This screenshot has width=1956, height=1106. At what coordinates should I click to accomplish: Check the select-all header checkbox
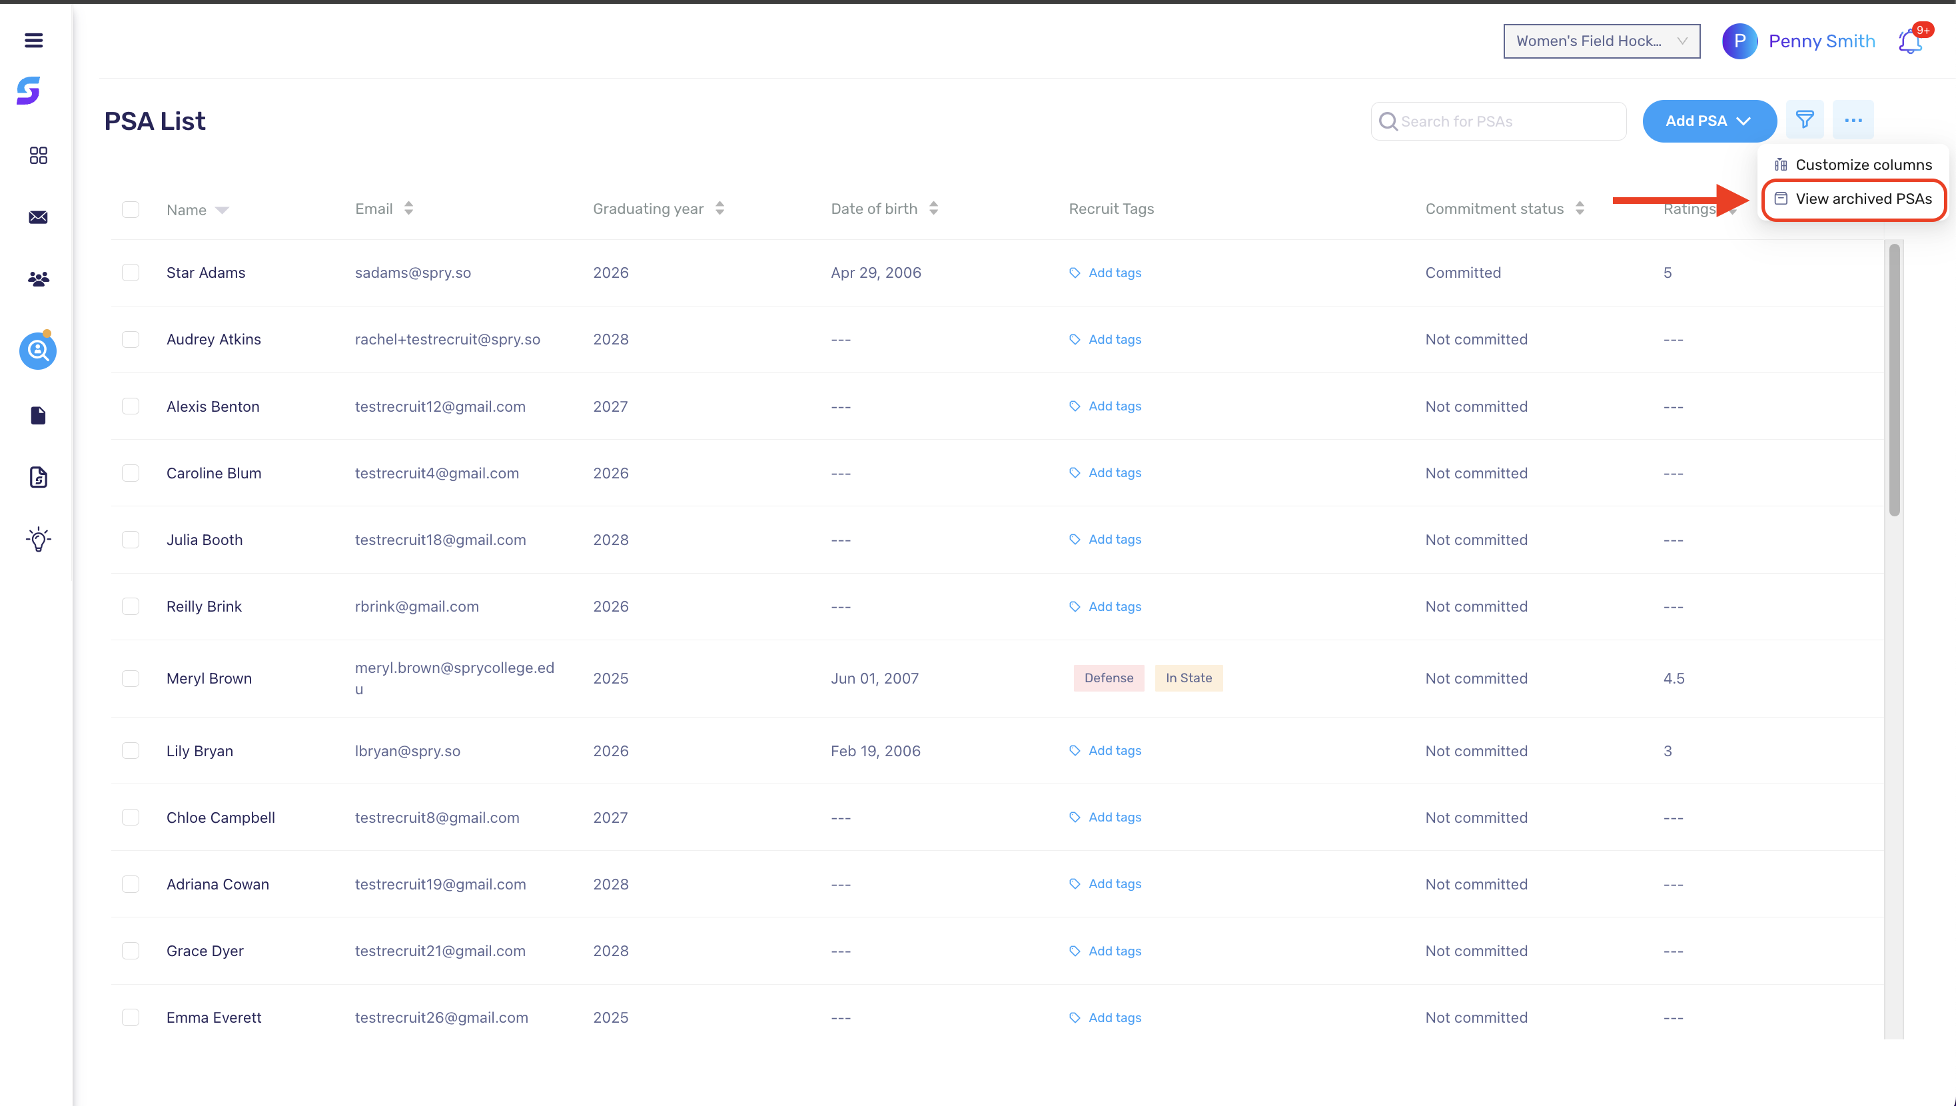[x=131, y=209]
